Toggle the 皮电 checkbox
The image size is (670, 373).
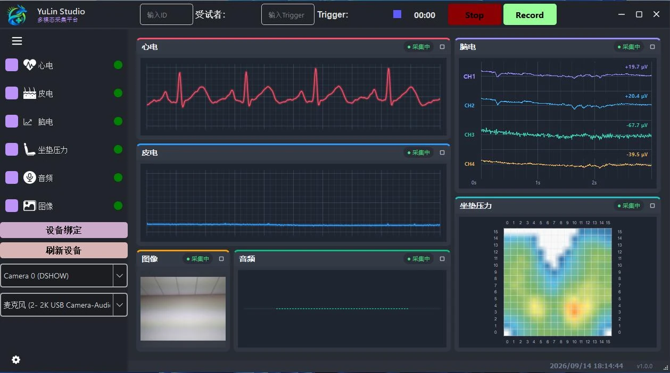12,93
